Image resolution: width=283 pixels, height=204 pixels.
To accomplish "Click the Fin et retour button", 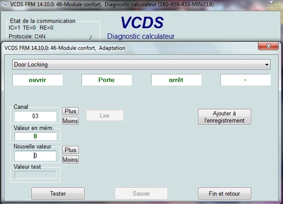I will [224, 193].
